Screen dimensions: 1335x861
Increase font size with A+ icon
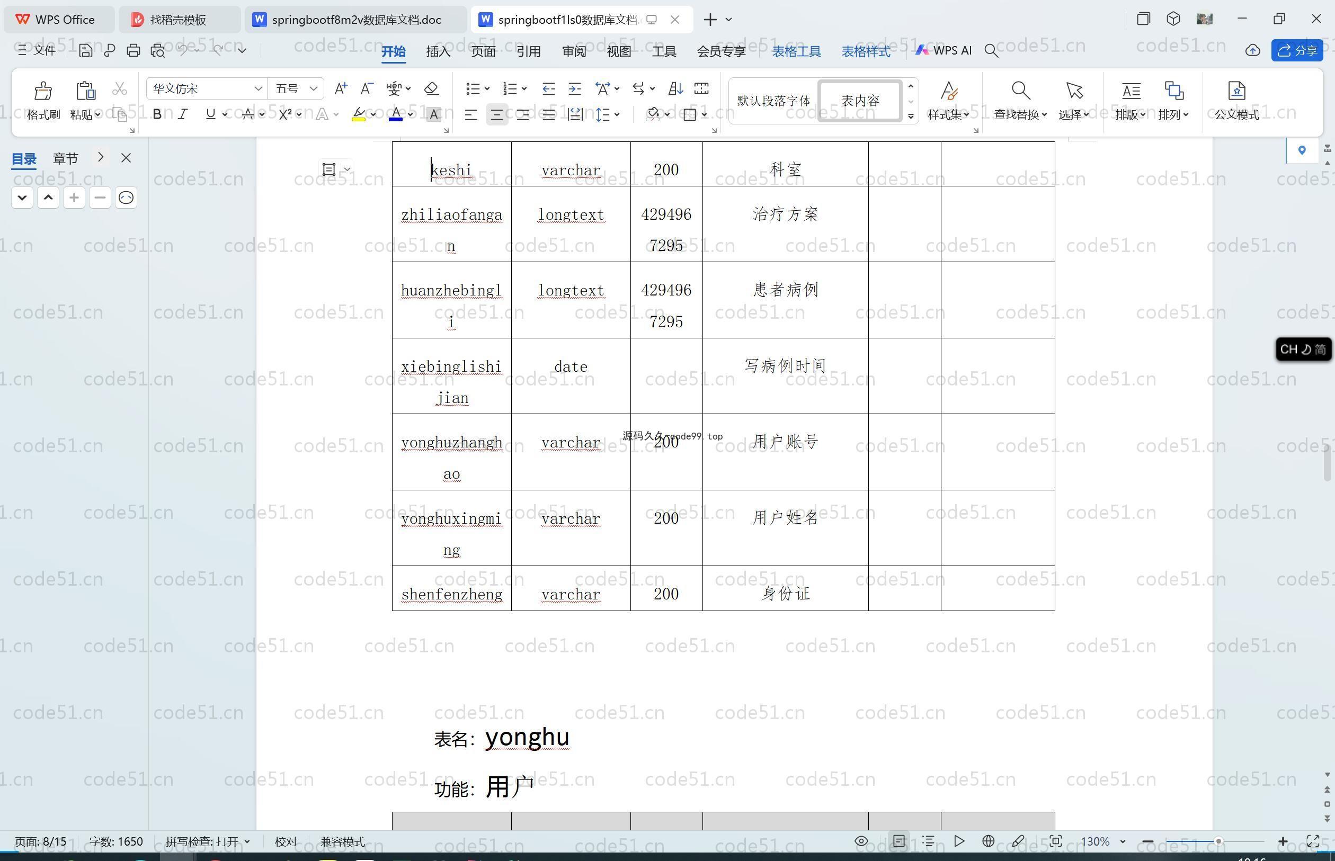[x=341, y=88]
